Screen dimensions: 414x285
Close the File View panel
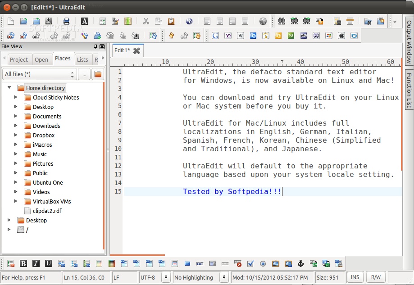[x=102, y=47]
